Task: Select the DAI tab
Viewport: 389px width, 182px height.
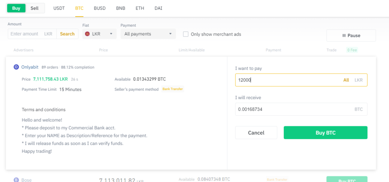Action: point(158,8)
